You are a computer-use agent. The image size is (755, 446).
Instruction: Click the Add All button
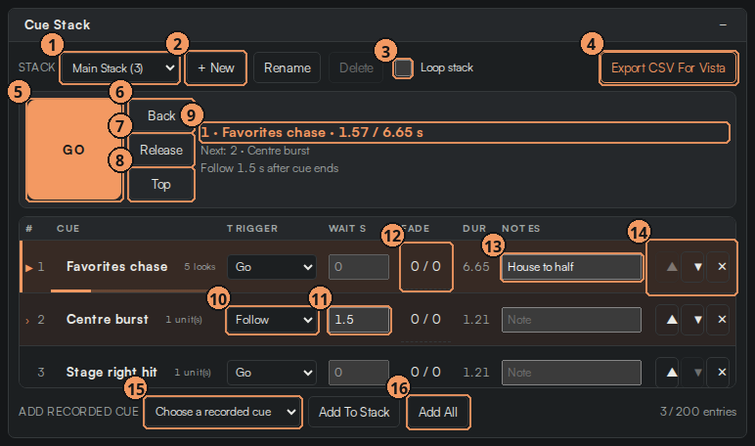438,412
